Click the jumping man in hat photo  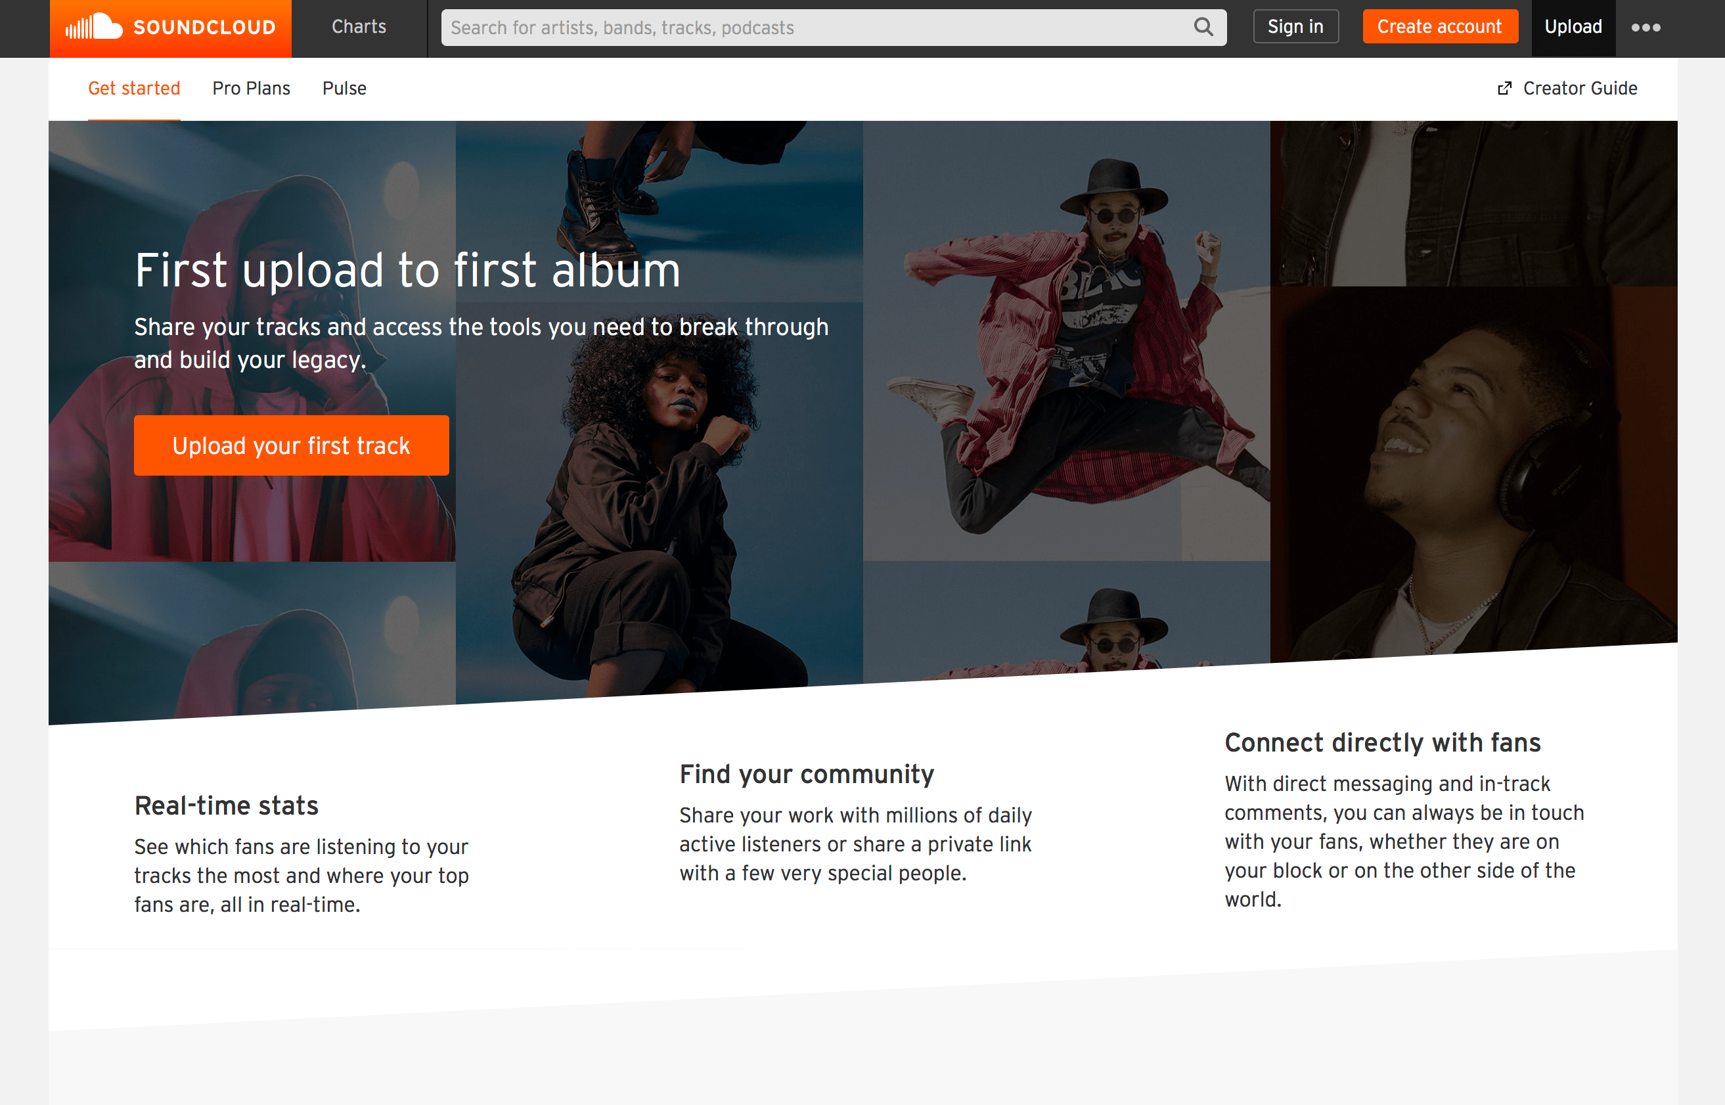pos(1076,344)
